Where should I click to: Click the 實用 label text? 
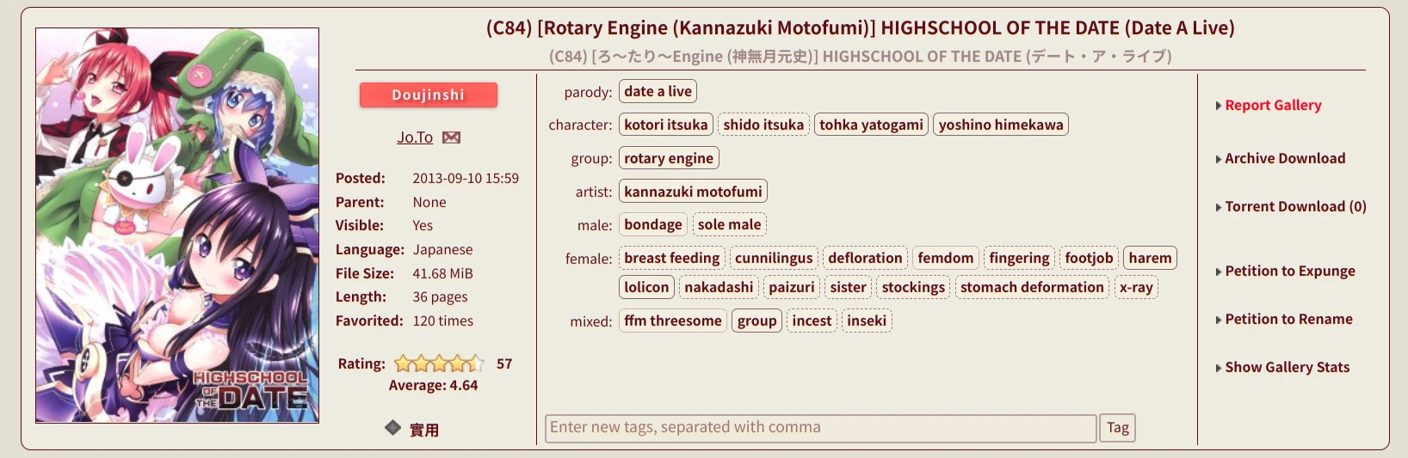(x=423, y=430)
